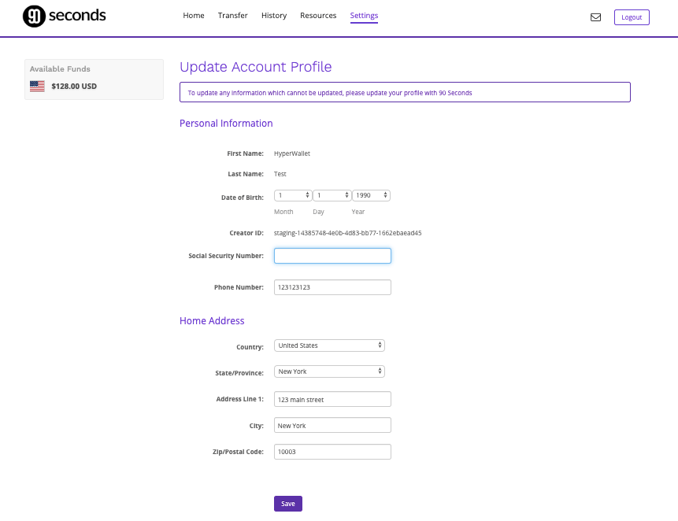This screenshot has height=521, width=678.
Task: Click the Address Line 1 field
Action: point(332,399)
